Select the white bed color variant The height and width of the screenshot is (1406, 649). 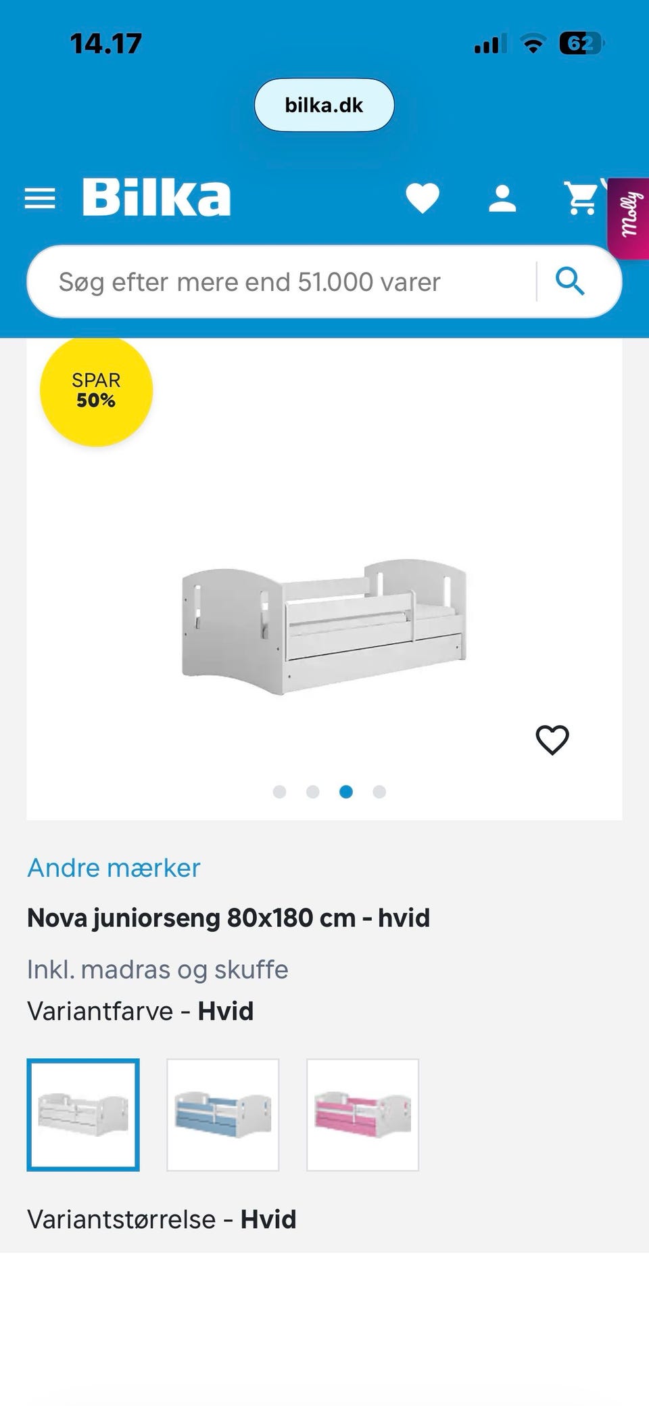tap(83, 1114)
